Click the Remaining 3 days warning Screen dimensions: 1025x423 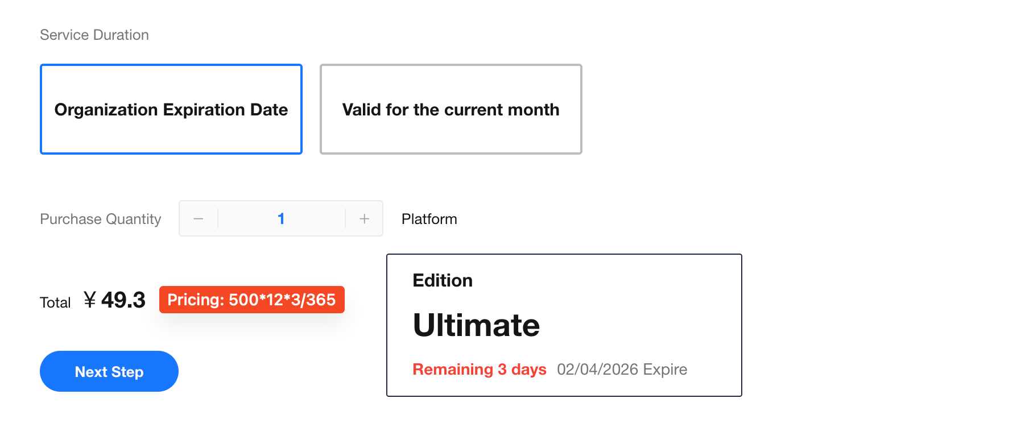[x=480, y=370]
